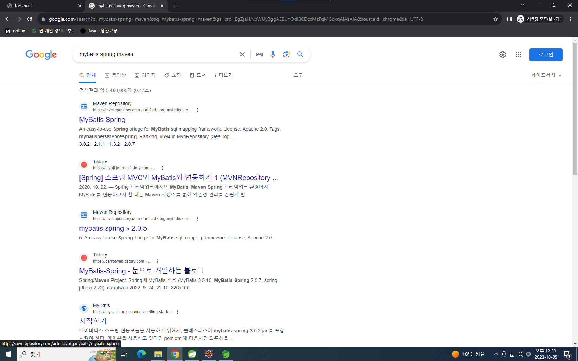Close the mybatis-spring maven tab

point(162,6)
